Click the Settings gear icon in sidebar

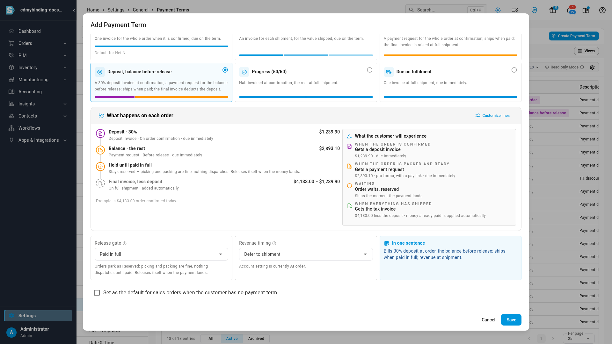pyautogui.click(x=11, y=316)
